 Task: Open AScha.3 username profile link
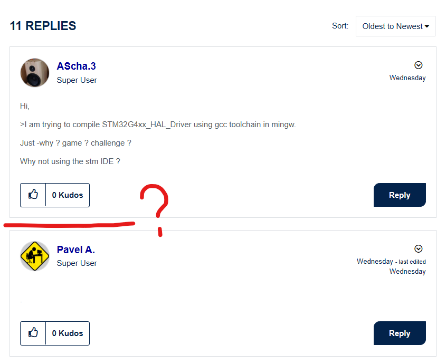[x=76, y=66]
